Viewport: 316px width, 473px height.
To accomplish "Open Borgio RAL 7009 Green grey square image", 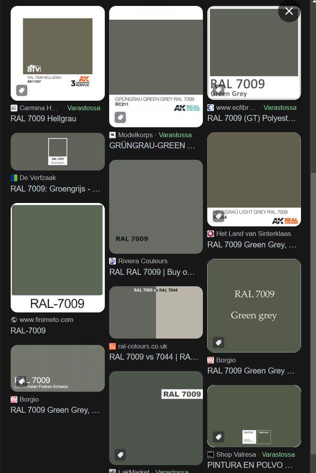I will (x=254, y=306).
